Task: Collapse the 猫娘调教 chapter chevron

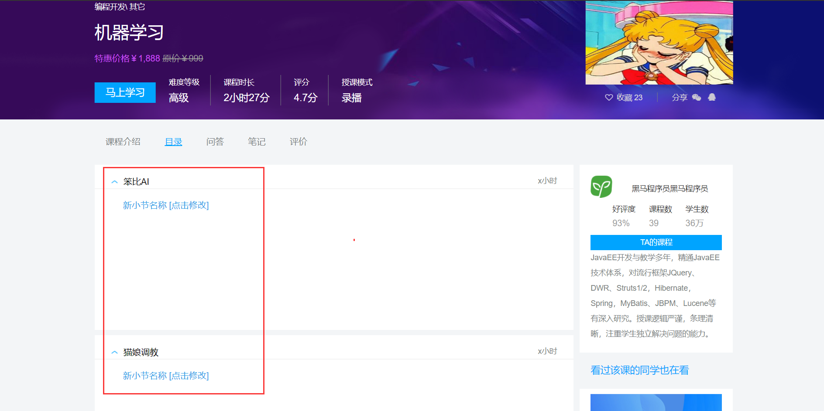Action: point(114,352)
